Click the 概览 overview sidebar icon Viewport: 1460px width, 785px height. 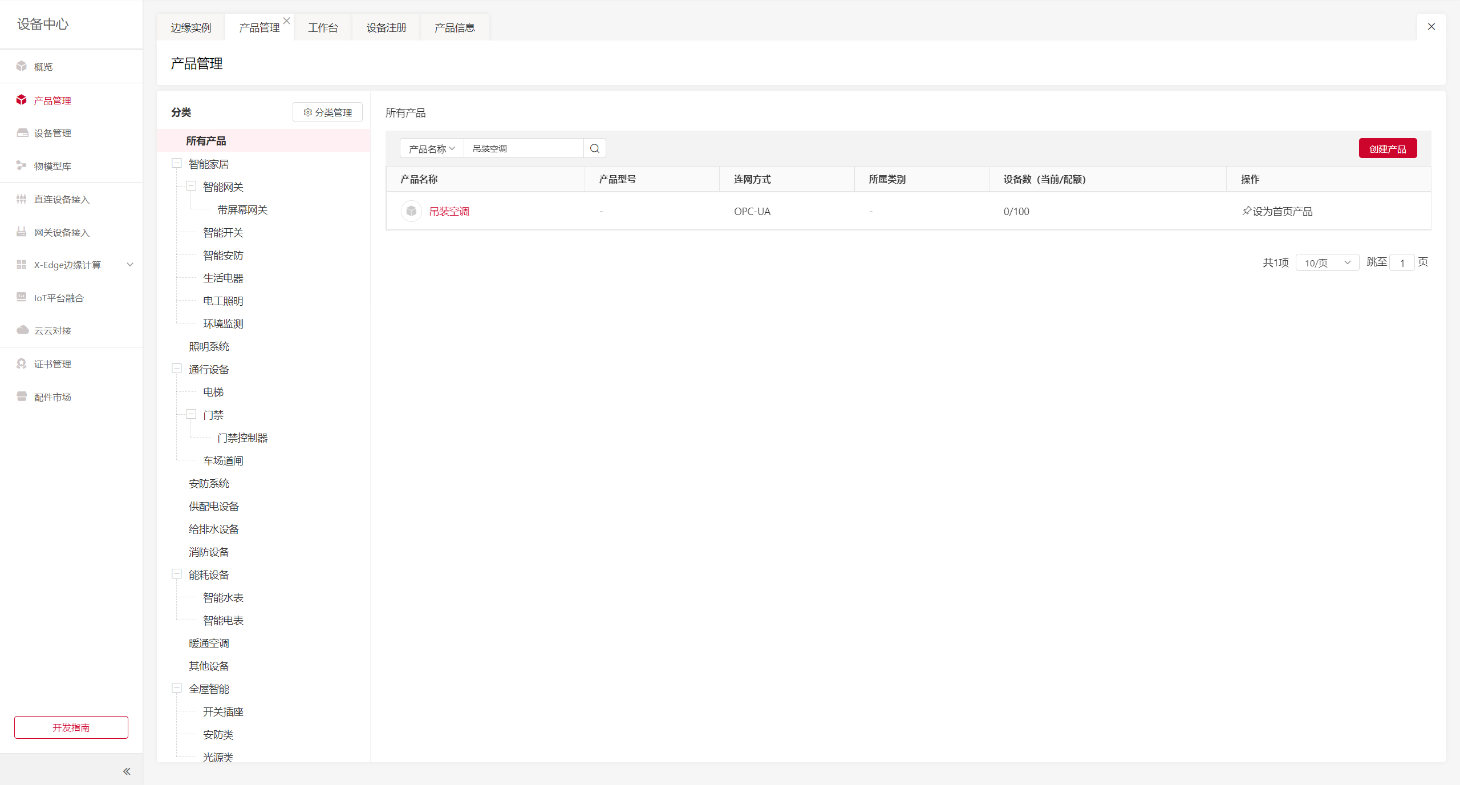[22, 66]
